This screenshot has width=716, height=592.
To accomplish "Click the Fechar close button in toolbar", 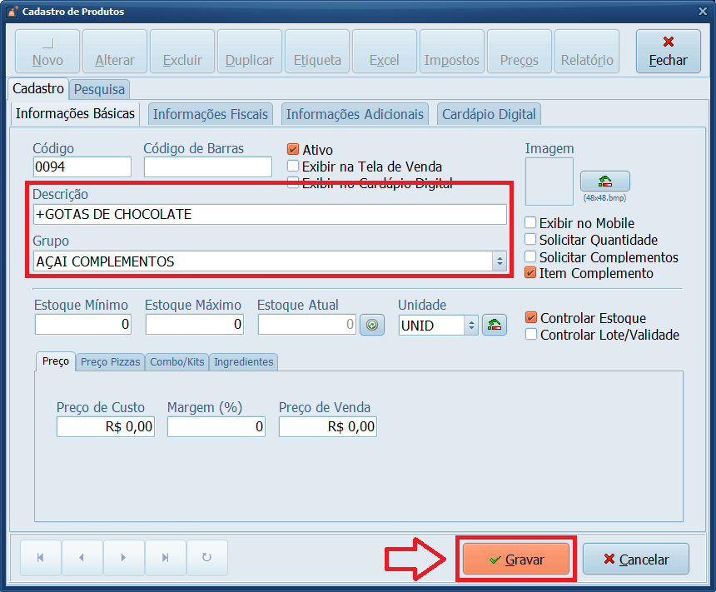I will pos(668,52).
